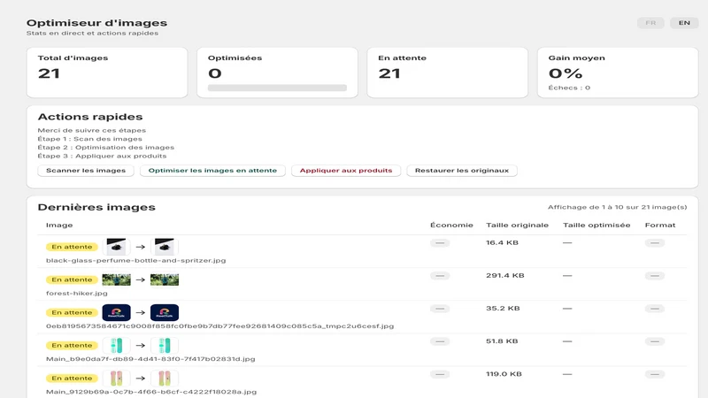
Task: Click Taille optimisée column header
Action: [596, 226]
